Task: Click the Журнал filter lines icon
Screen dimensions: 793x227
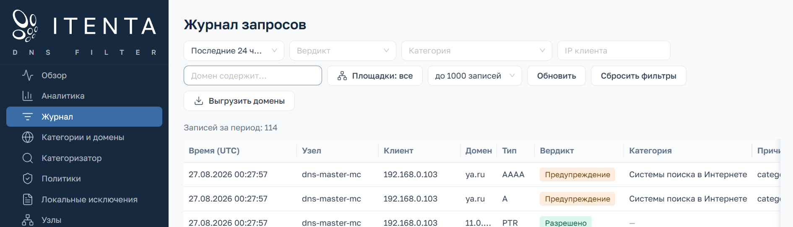Action: click(x=28, y=117)
